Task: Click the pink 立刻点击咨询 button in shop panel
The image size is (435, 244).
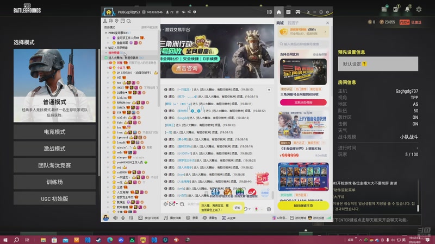Action: click(x=303, y=102)
